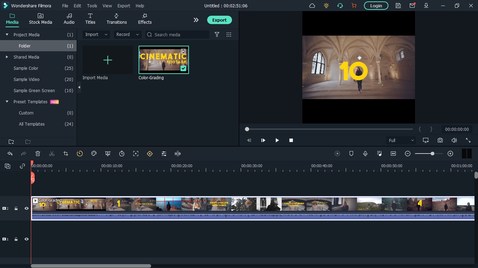The height and width of the screenshot is (268, 478).
Task: Take a snapshot with the camera icon
Action: 440,140
